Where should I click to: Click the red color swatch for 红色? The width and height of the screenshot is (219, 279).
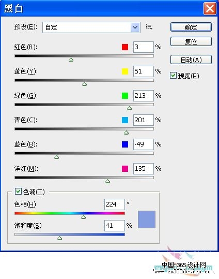pyautogui.click(x=125, y=47)
